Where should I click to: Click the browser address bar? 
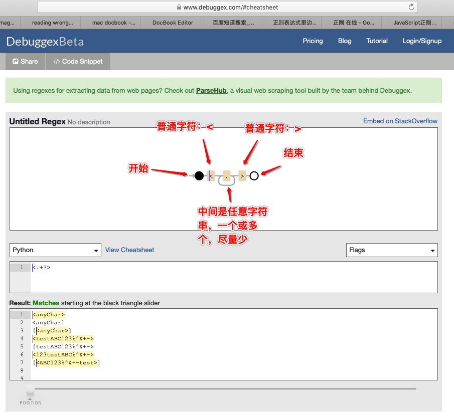pyautogui.click(x=228, y=7)
